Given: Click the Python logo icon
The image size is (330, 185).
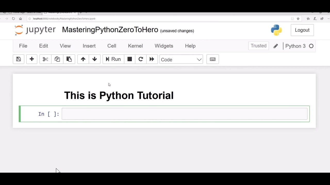Looking at the screenshot, I should pos(276,30).
